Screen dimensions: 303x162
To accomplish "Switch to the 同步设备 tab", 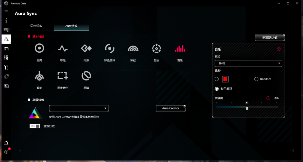I will pos(36,26).
